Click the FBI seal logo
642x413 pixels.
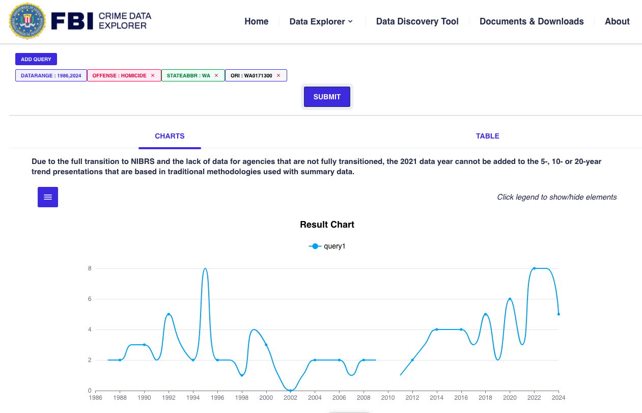(27, 21)
